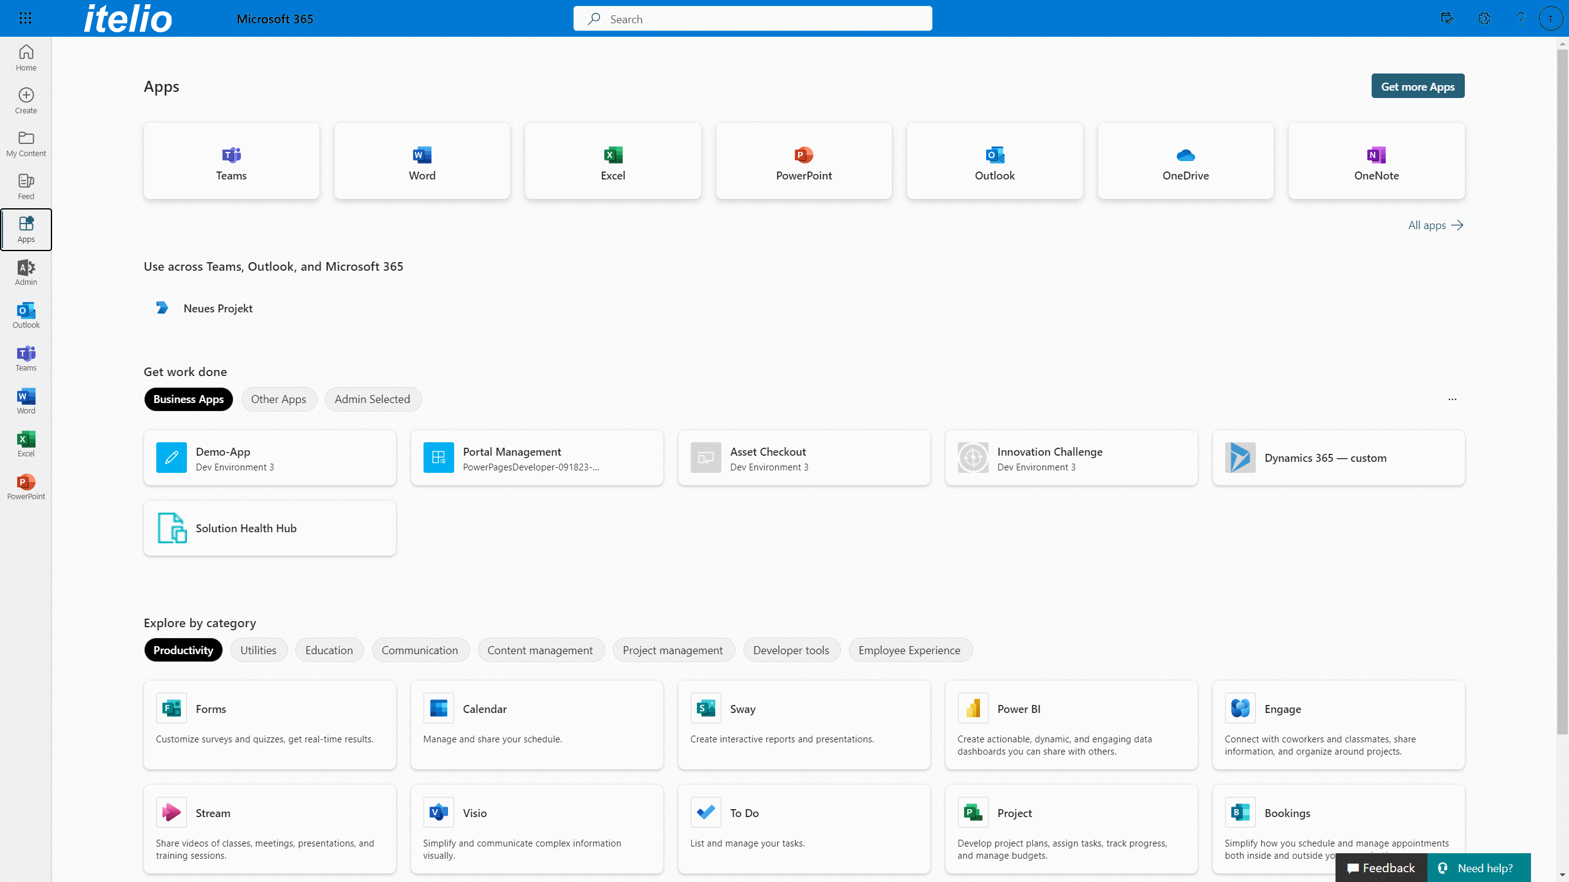Open the header icon left of settings gear
Image resolution: width=1569 pixels, height=882 pixels.
coord(1447,18)
